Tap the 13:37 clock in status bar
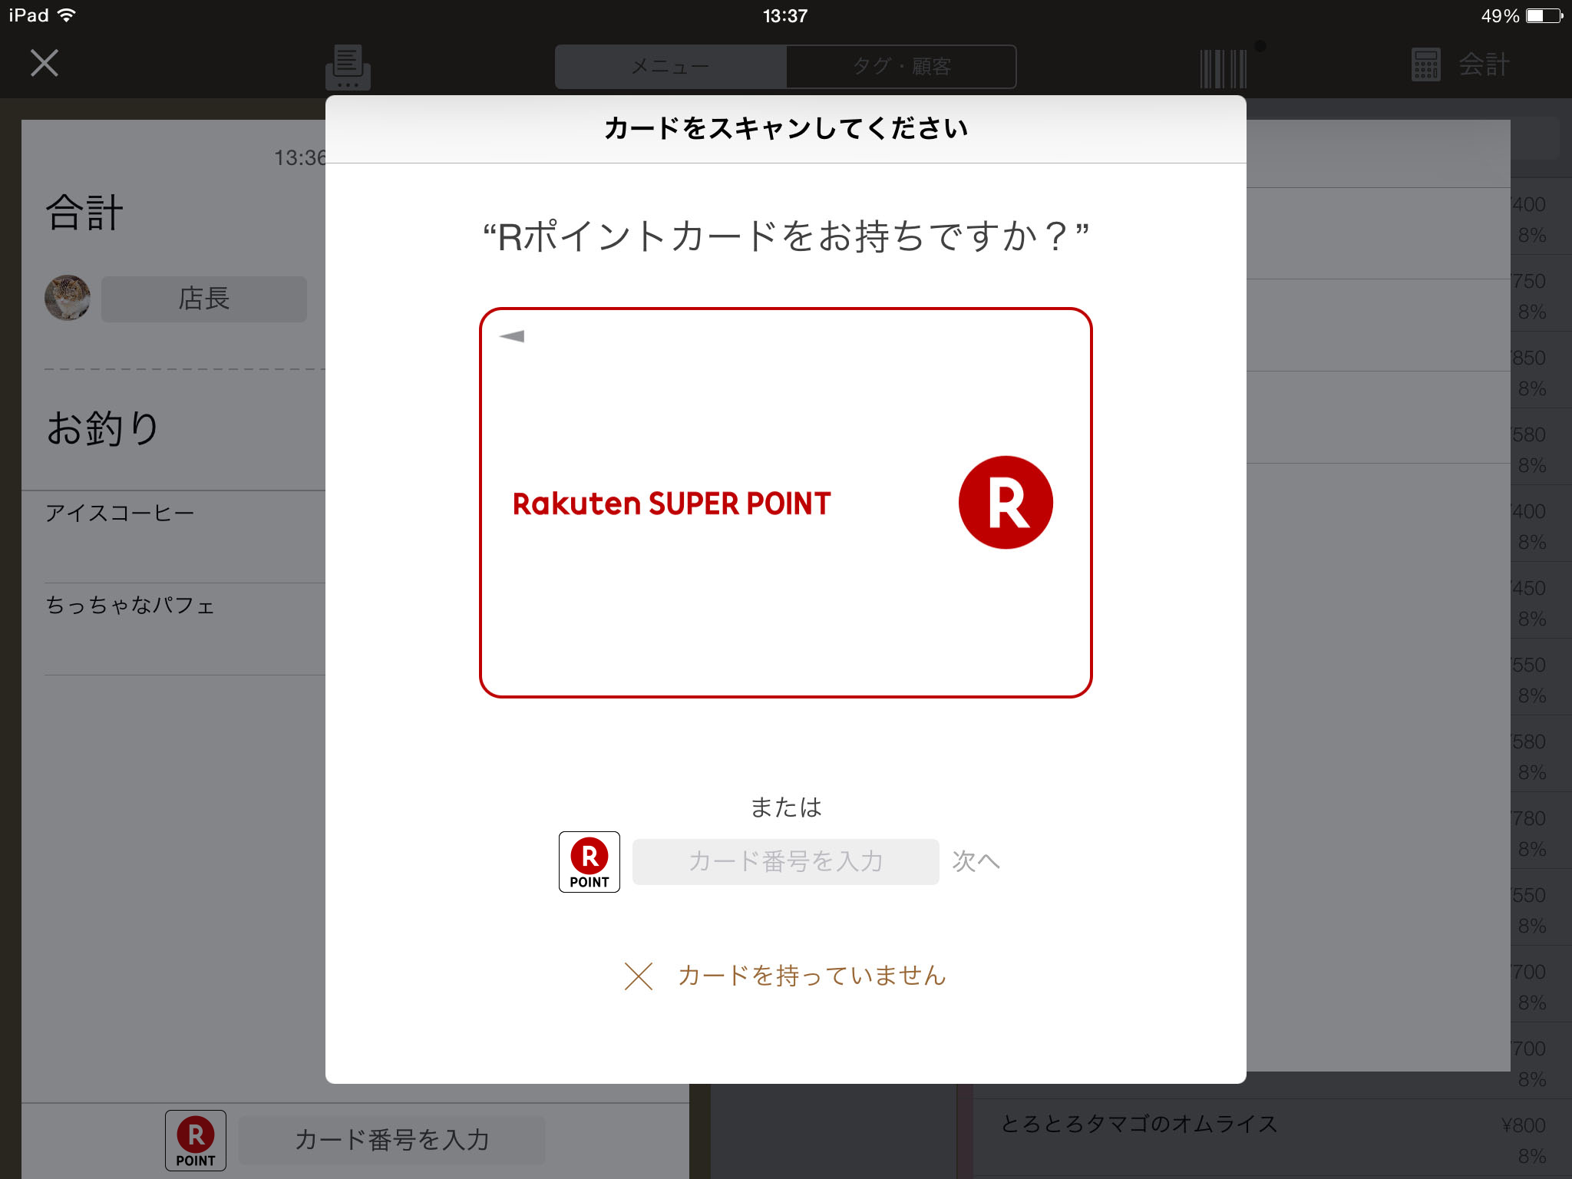 pyautogui.click(x=785, y=15)
